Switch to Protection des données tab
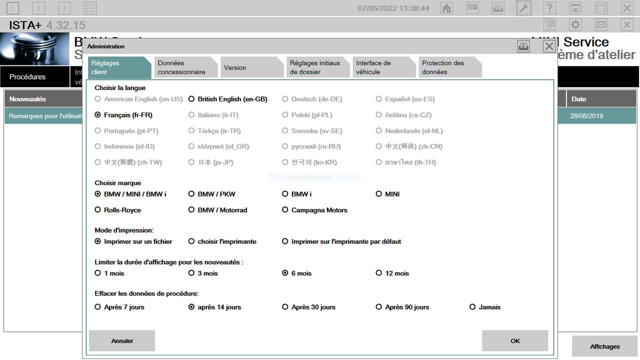640x360 pixels. 450,67
